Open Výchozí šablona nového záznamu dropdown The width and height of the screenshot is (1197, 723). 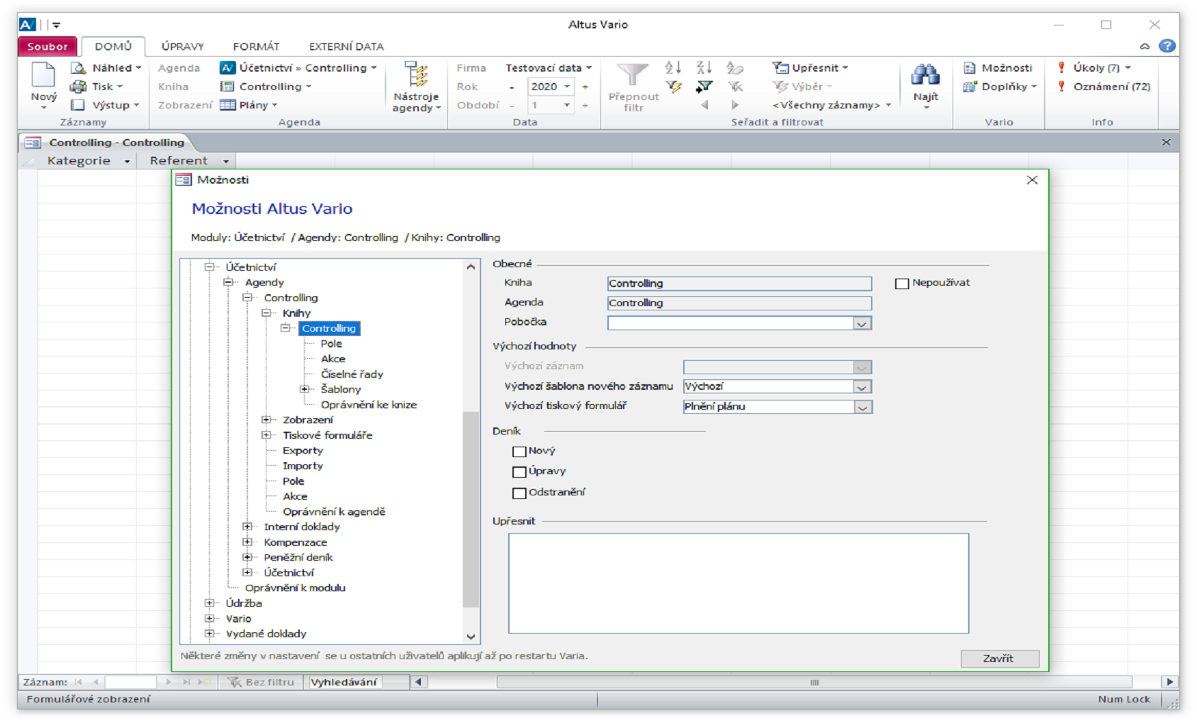coord(862,387)
